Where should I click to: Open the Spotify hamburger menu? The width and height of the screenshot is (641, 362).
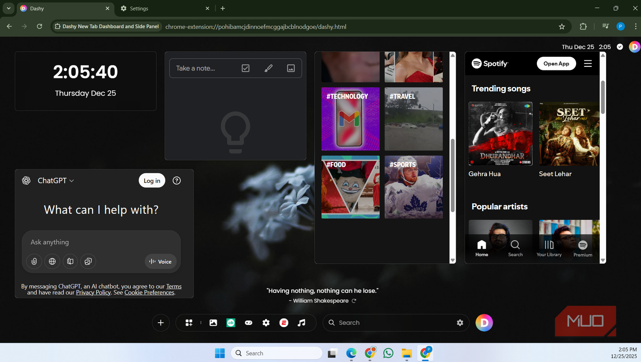tap(588, 63)
